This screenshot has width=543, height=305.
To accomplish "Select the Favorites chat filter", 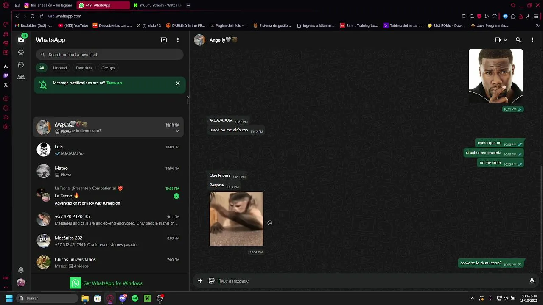I will click(84, 68).
